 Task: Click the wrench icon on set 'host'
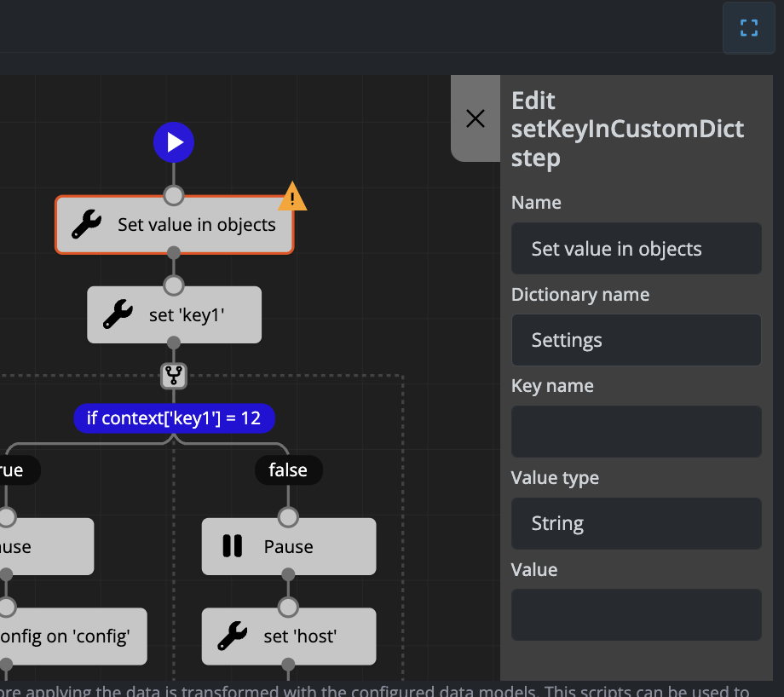click(x=233, y=636)
